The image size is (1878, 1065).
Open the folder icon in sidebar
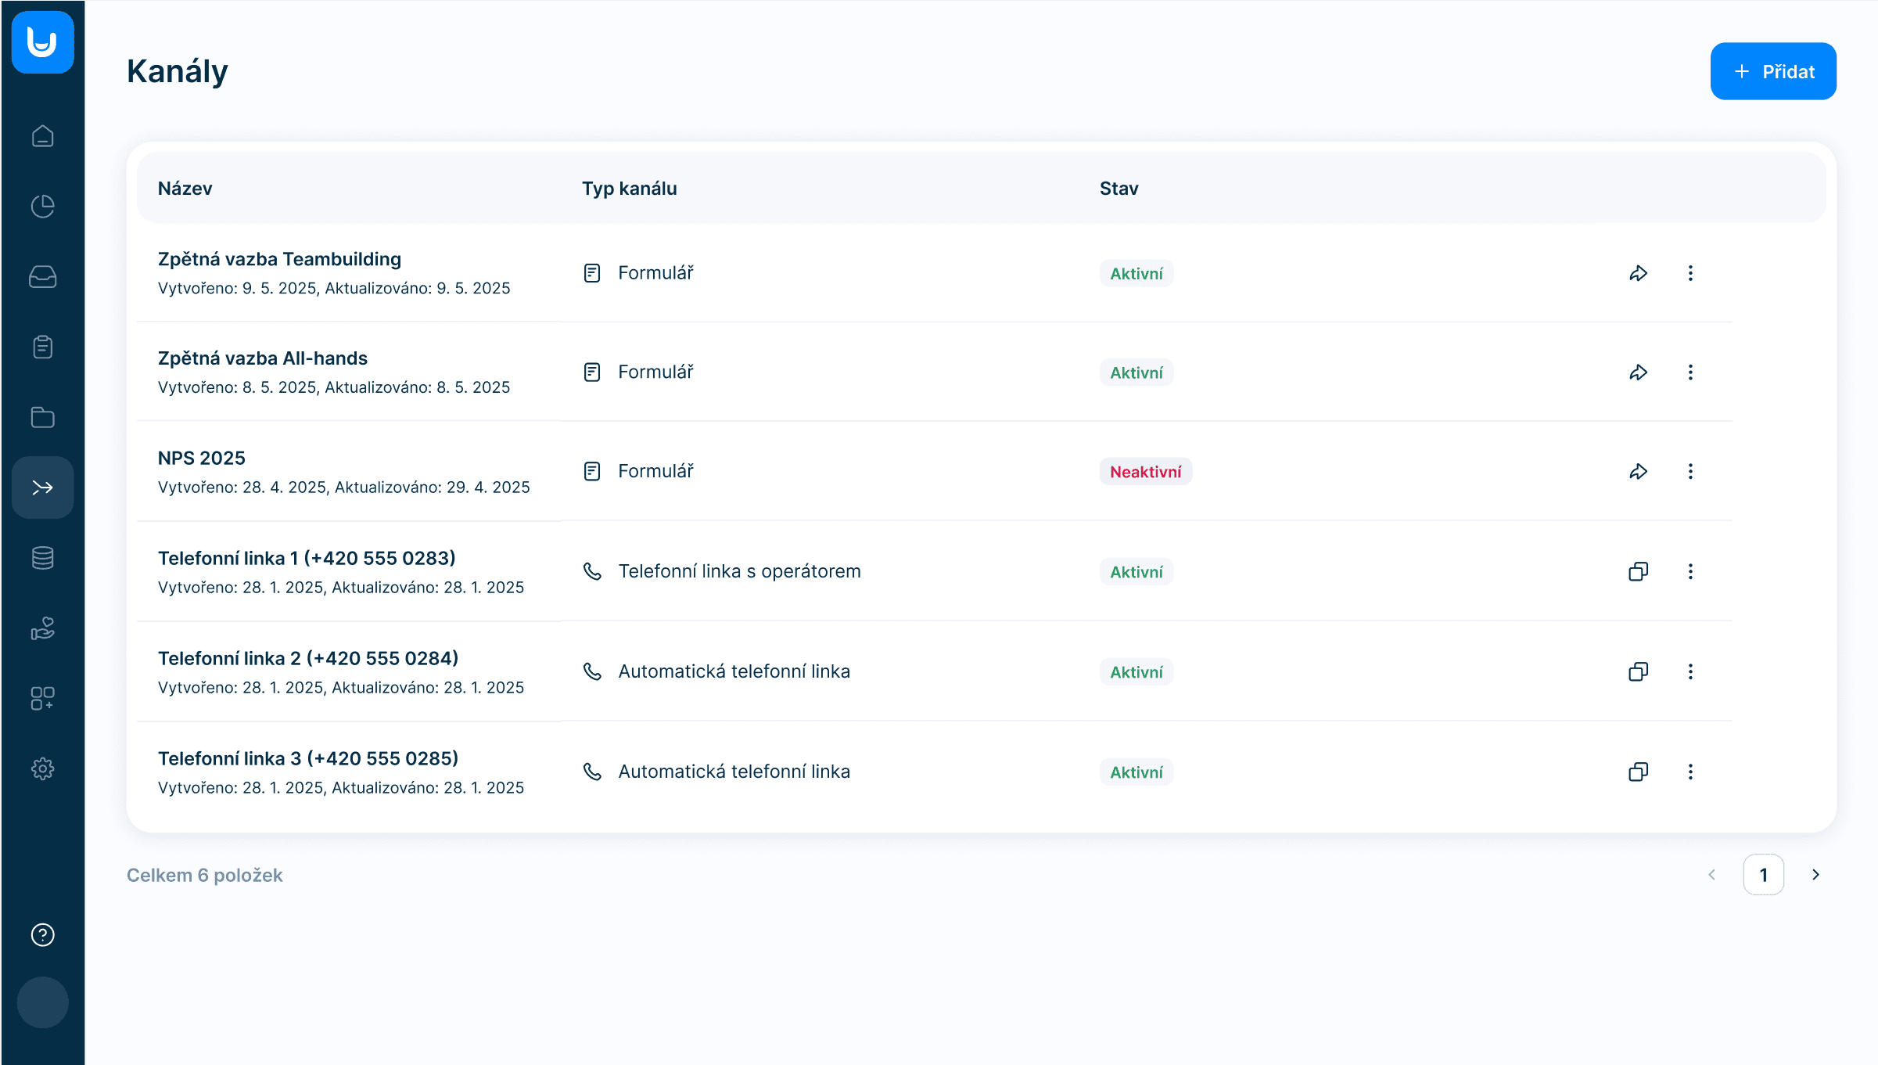click(x=42, y=417)
